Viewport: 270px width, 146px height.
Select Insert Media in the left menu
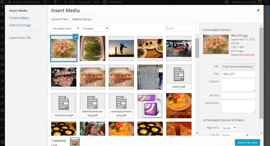coord(18,11)
